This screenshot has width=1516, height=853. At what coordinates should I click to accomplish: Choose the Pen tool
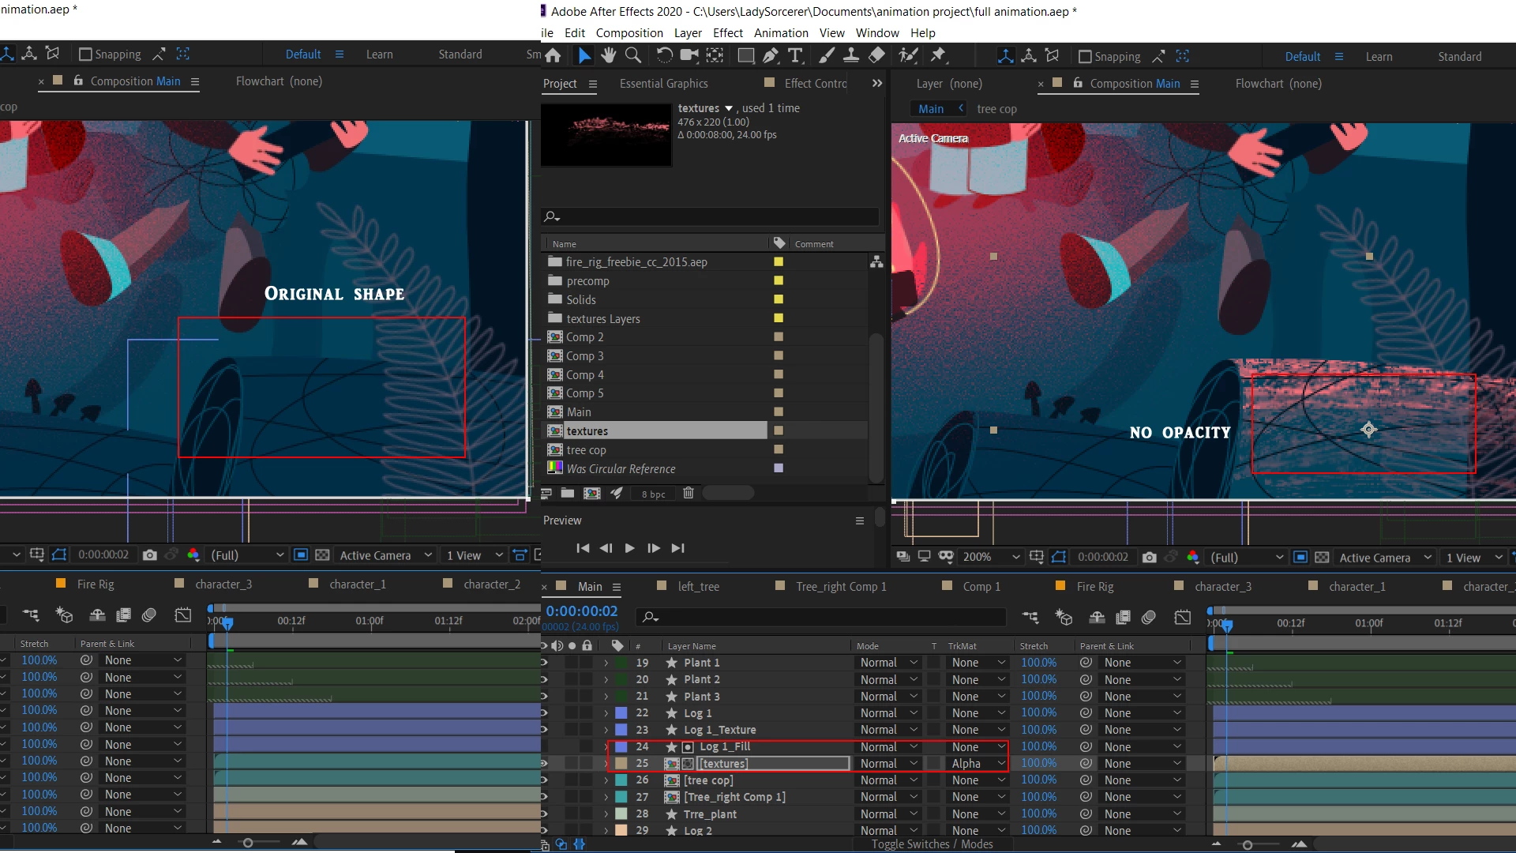[x=771, y=55]
